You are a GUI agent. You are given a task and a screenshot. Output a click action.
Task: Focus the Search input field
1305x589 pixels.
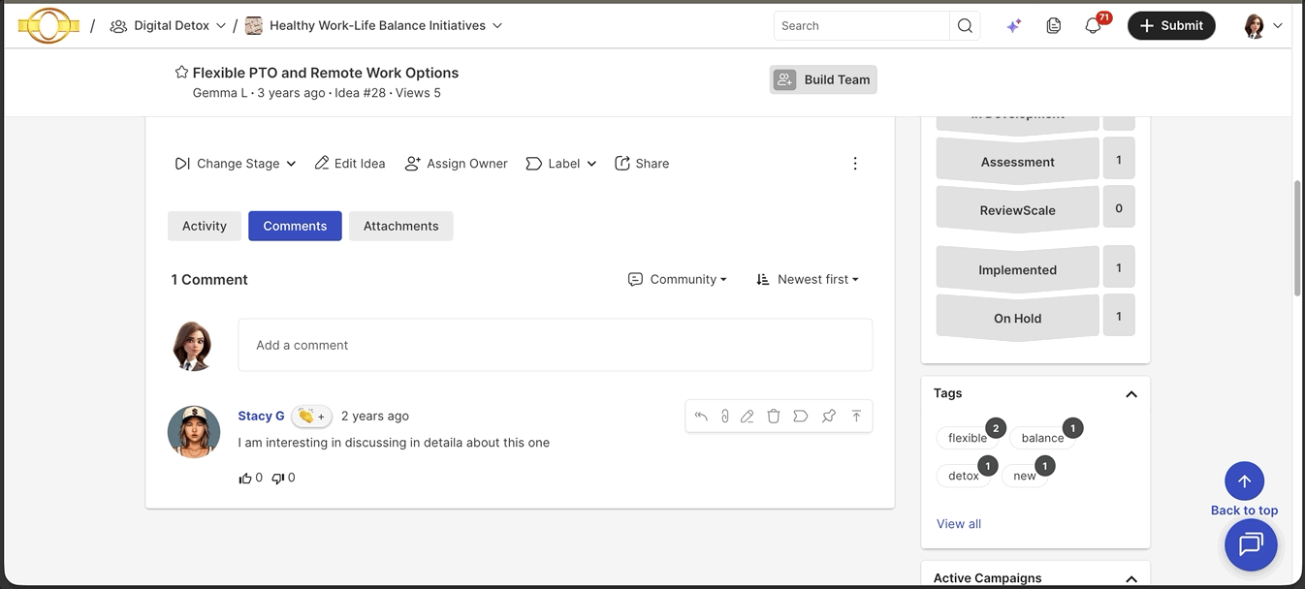(862, 26)
